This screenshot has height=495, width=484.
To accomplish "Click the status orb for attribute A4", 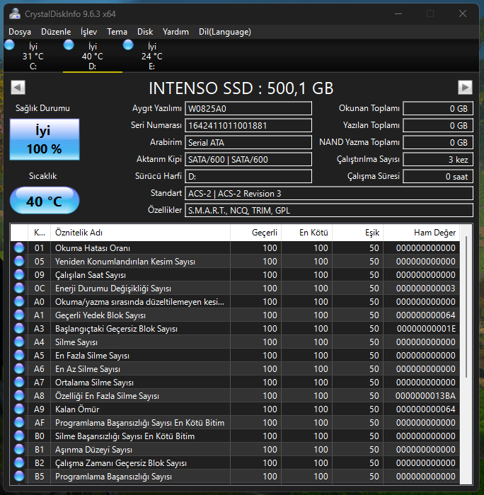I will (19, 342).
